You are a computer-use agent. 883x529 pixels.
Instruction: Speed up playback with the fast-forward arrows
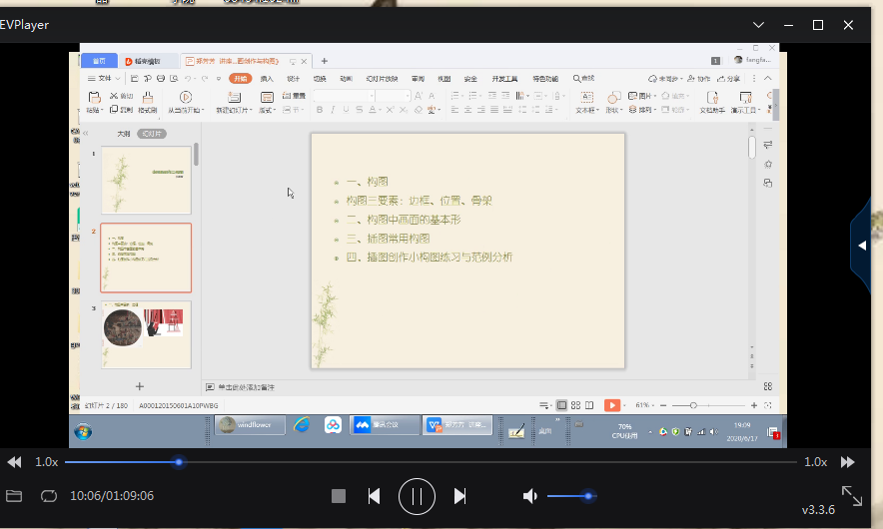point(847,462)
